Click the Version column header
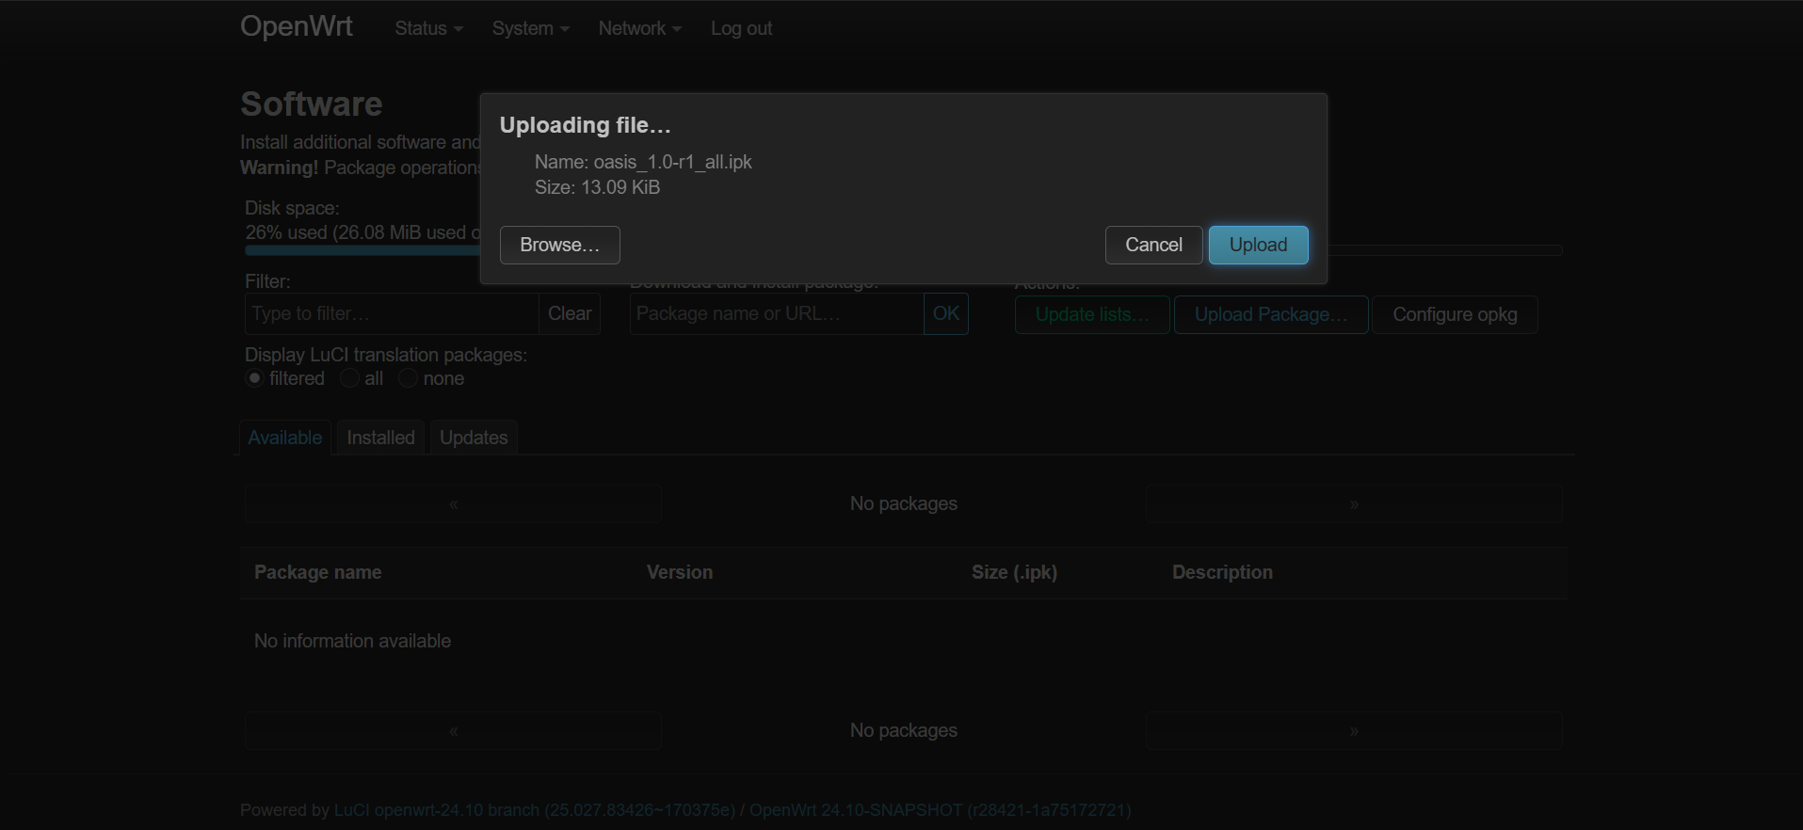Image resolution: width=1803 pixels, height=830 pixels. (x=680, y=572)
